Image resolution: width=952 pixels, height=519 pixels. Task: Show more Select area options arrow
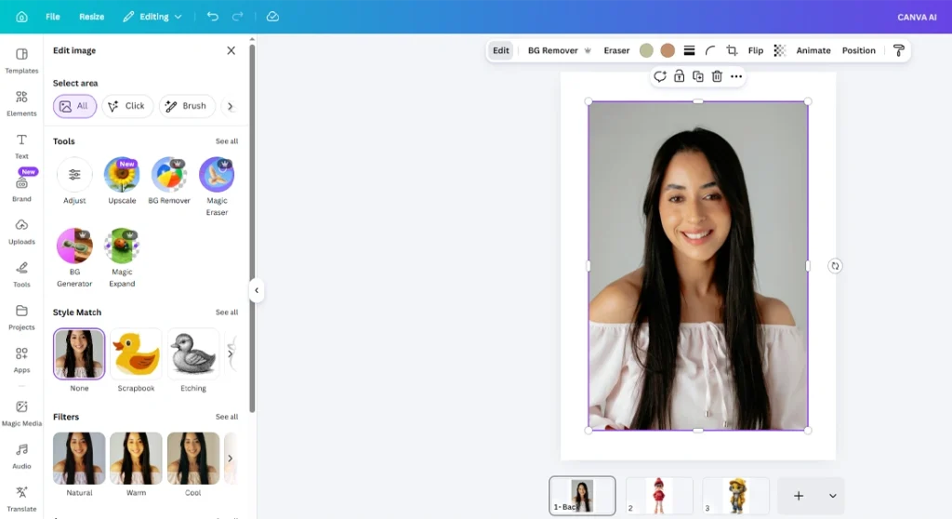point(231,106)
